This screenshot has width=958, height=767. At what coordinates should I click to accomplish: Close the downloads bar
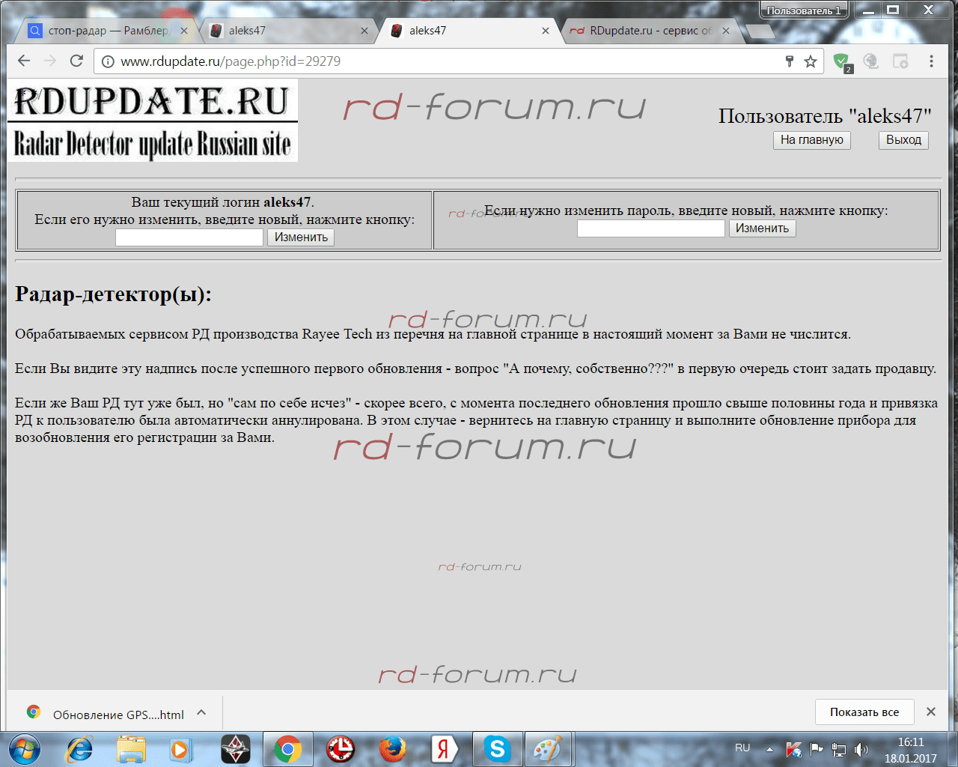pos(931,712)
